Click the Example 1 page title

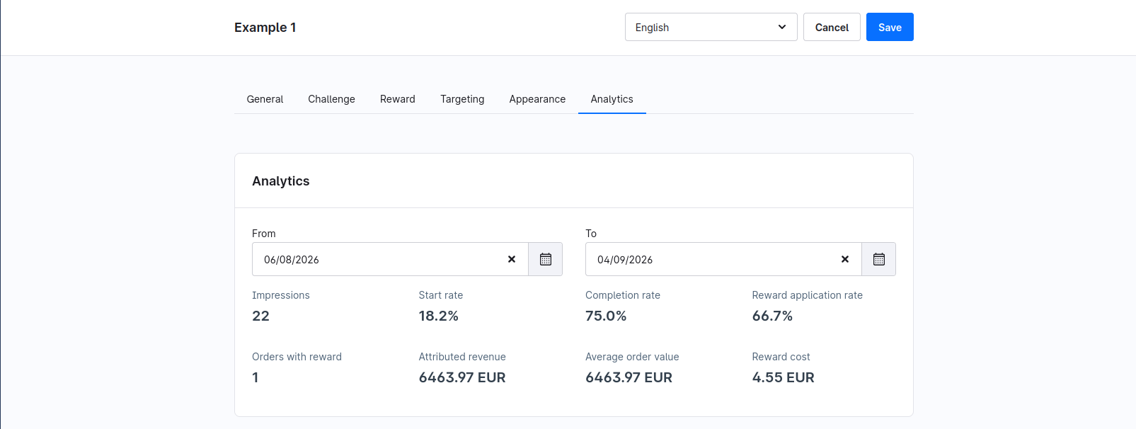(x=265, y=27)
